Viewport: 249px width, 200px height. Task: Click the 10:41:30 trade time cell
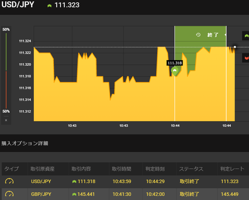point(122,194)
